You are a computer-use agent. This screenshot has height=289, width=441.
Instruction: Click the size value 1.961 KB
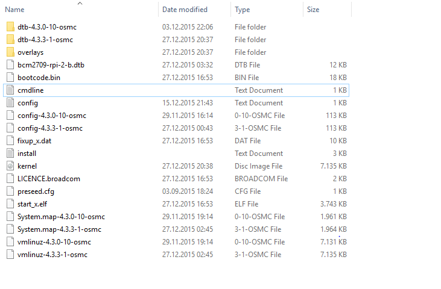334,217
